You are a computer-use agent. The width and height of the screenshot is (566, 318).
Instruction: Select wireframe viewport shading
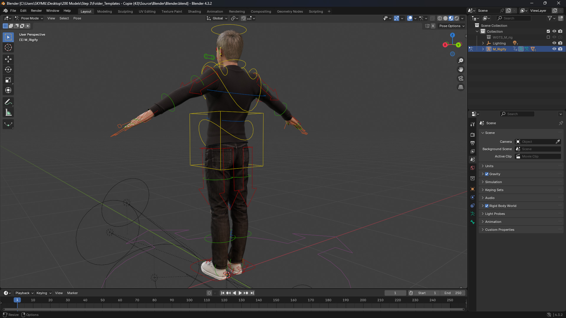pos(440,18)
